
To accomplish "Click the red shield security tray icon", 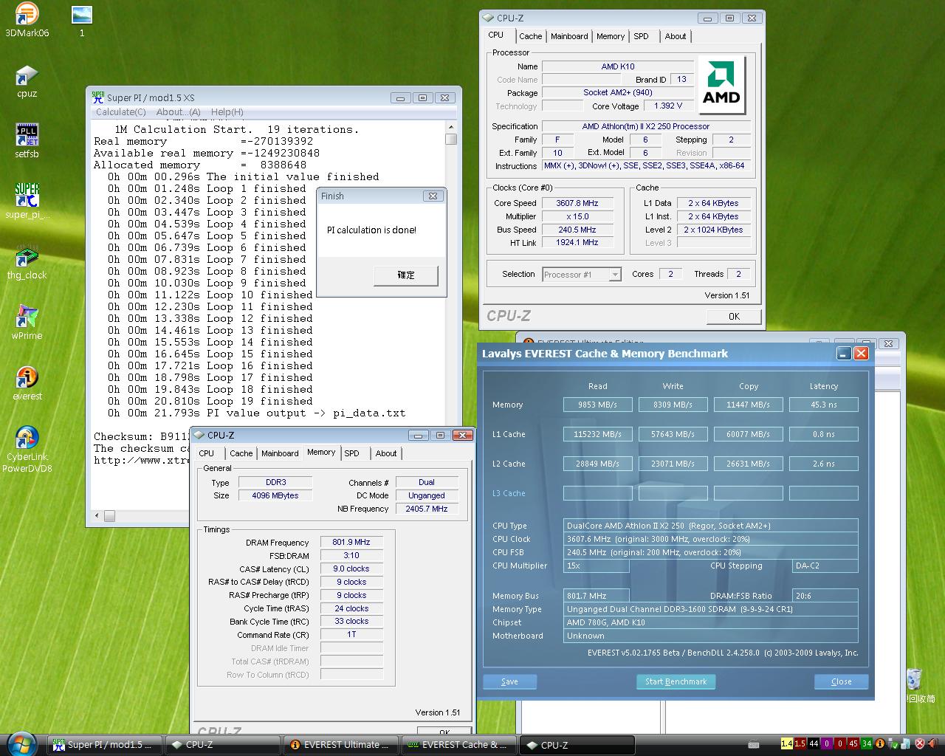I will coord(920,743).
